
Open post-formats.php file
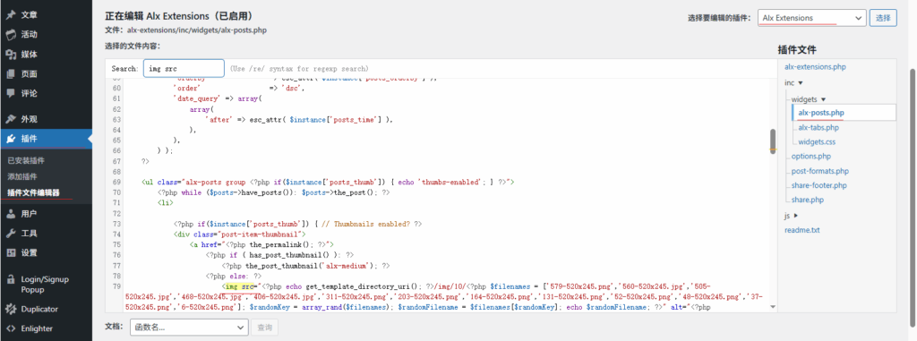pyautogui.click(x=820, y=171)
